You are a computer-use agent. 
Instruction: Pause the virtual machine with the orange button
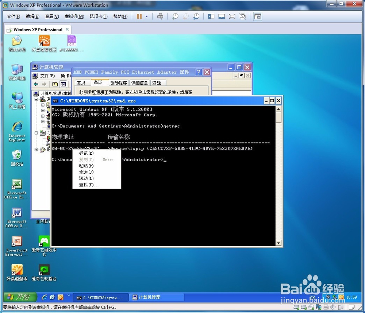139,16
